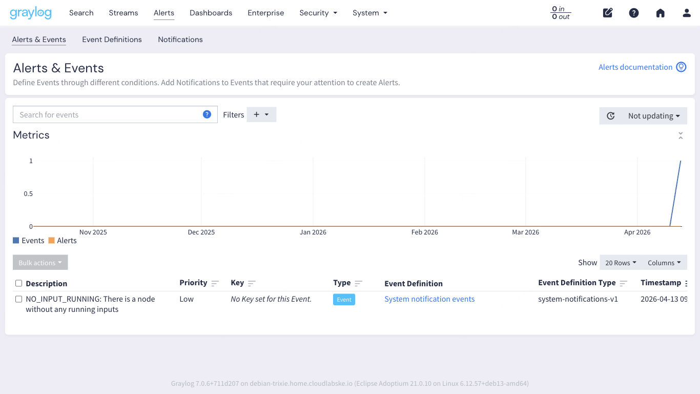700x394 pixels.
Task: Open the 20 Rows dropdown
Action: click(x=621, y=262)
